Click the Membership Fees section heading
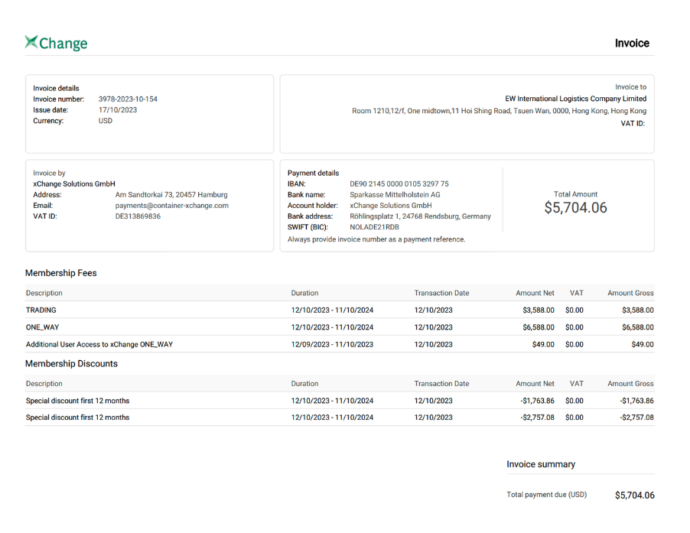690x533 pixels. coord(61,273)
